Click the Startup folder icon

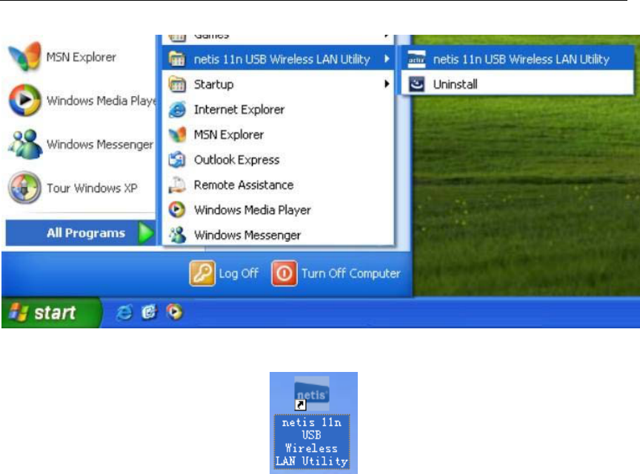177,84
